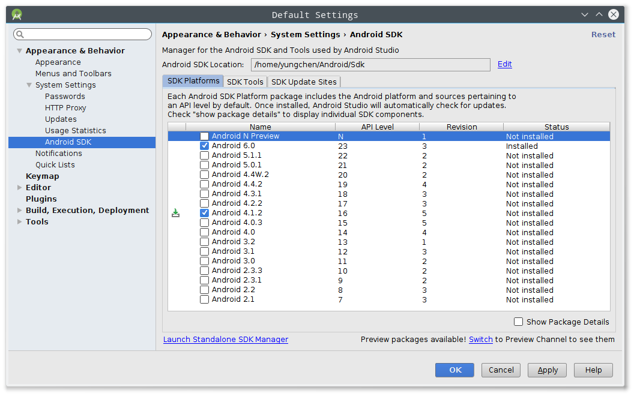Image resolution: width=634 pixels, height=396 pixels.
Task: Select the SDK Platforms tab
Action: 193,81
